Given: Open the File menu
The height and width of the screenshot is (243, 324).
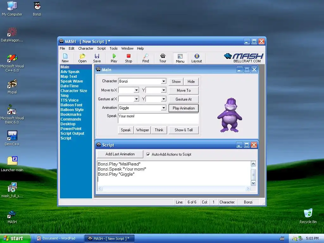Looking at the screenshot, I should (62, 48).
